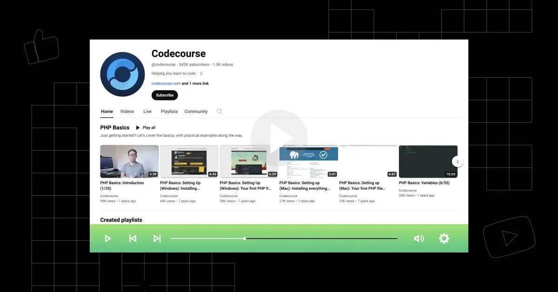Image resolution: width=558 pixels, height=292 pixels.
Task: Click the '99K views • 7 years ago' text
Action: coord(118,201)
